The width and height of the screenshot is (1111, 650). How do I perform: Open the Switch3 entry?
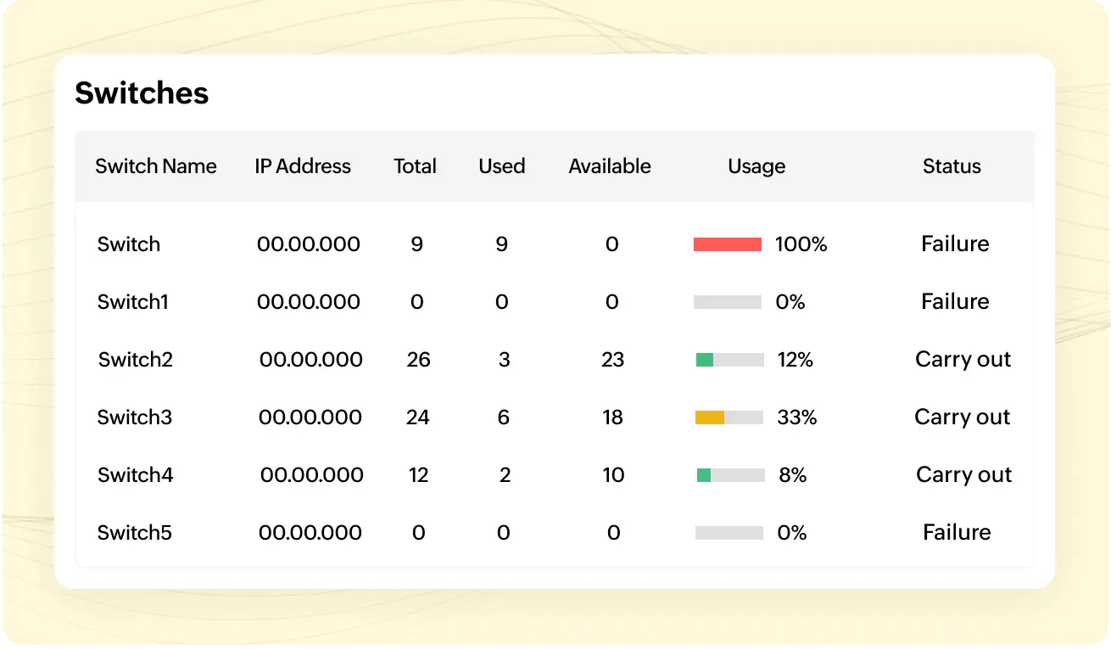click(135, 417)
